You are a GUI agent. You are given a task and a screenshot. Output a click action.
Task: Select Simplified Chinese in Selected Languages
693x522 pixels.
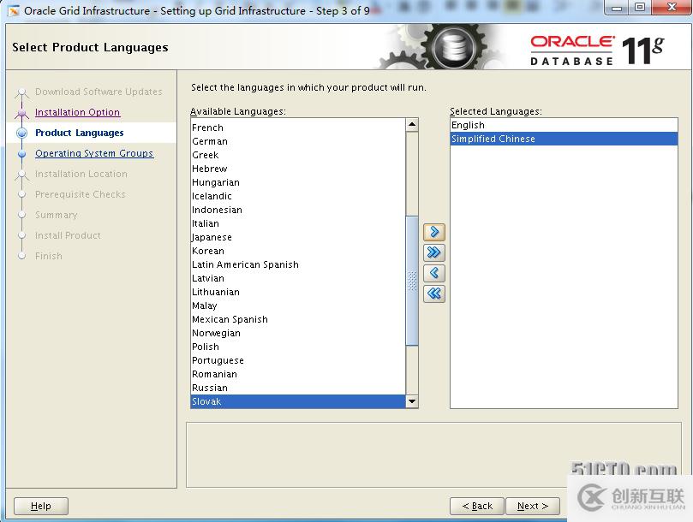point(564,139)
